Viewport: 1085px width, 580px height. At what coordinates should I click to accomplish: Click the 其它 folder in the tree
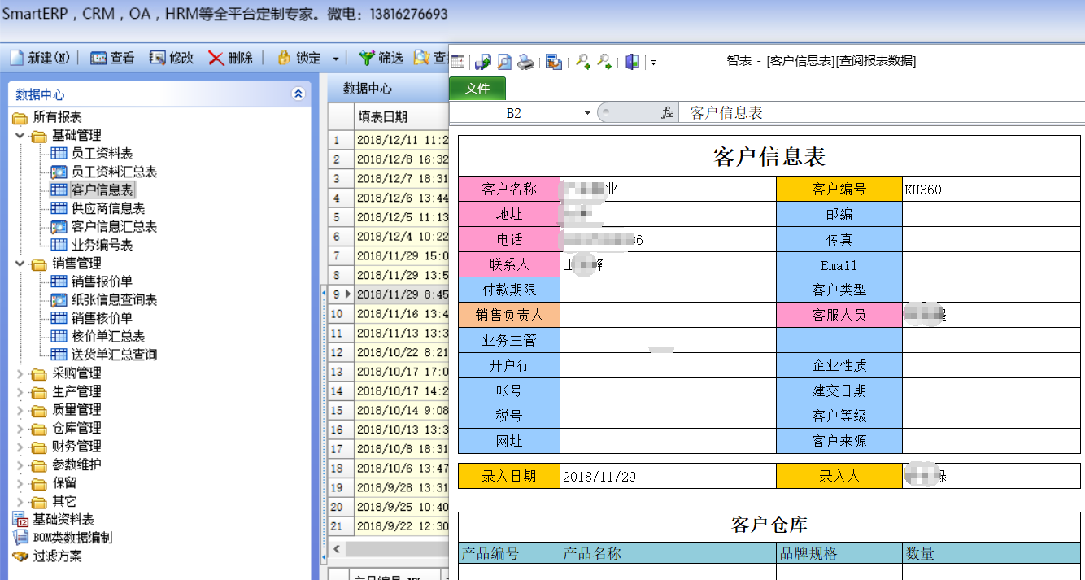pos(54,501)
